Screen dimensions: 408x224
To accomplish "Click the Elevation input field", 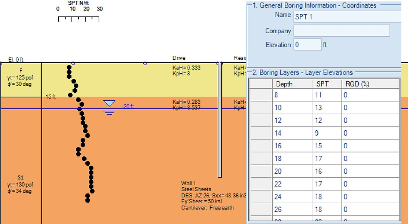I will [307, 45].
